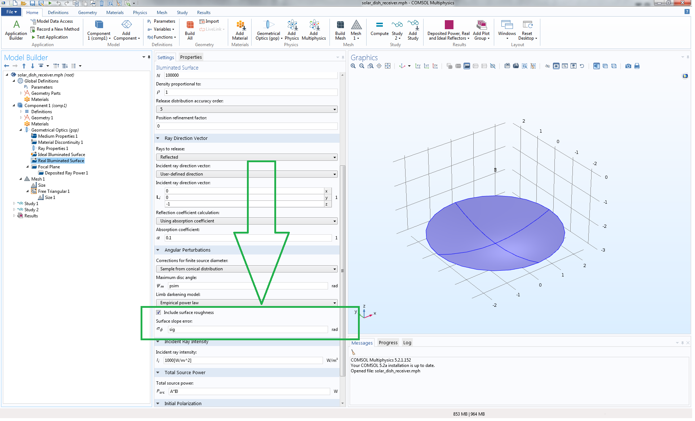Click the Add Material icon
695x421 pixels.
click(240, 25)
